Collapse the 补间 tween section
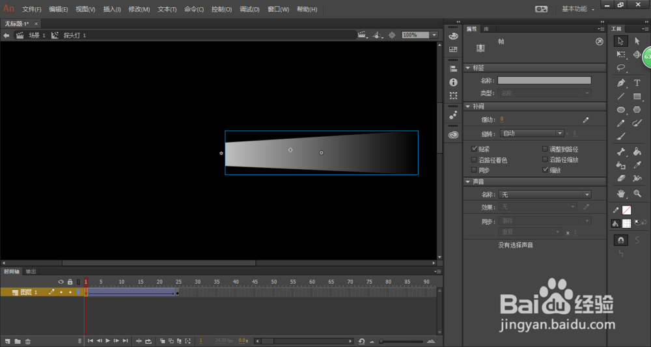This screenshot has height=347, width=651. pyautogui.click(x=467, y=106)
